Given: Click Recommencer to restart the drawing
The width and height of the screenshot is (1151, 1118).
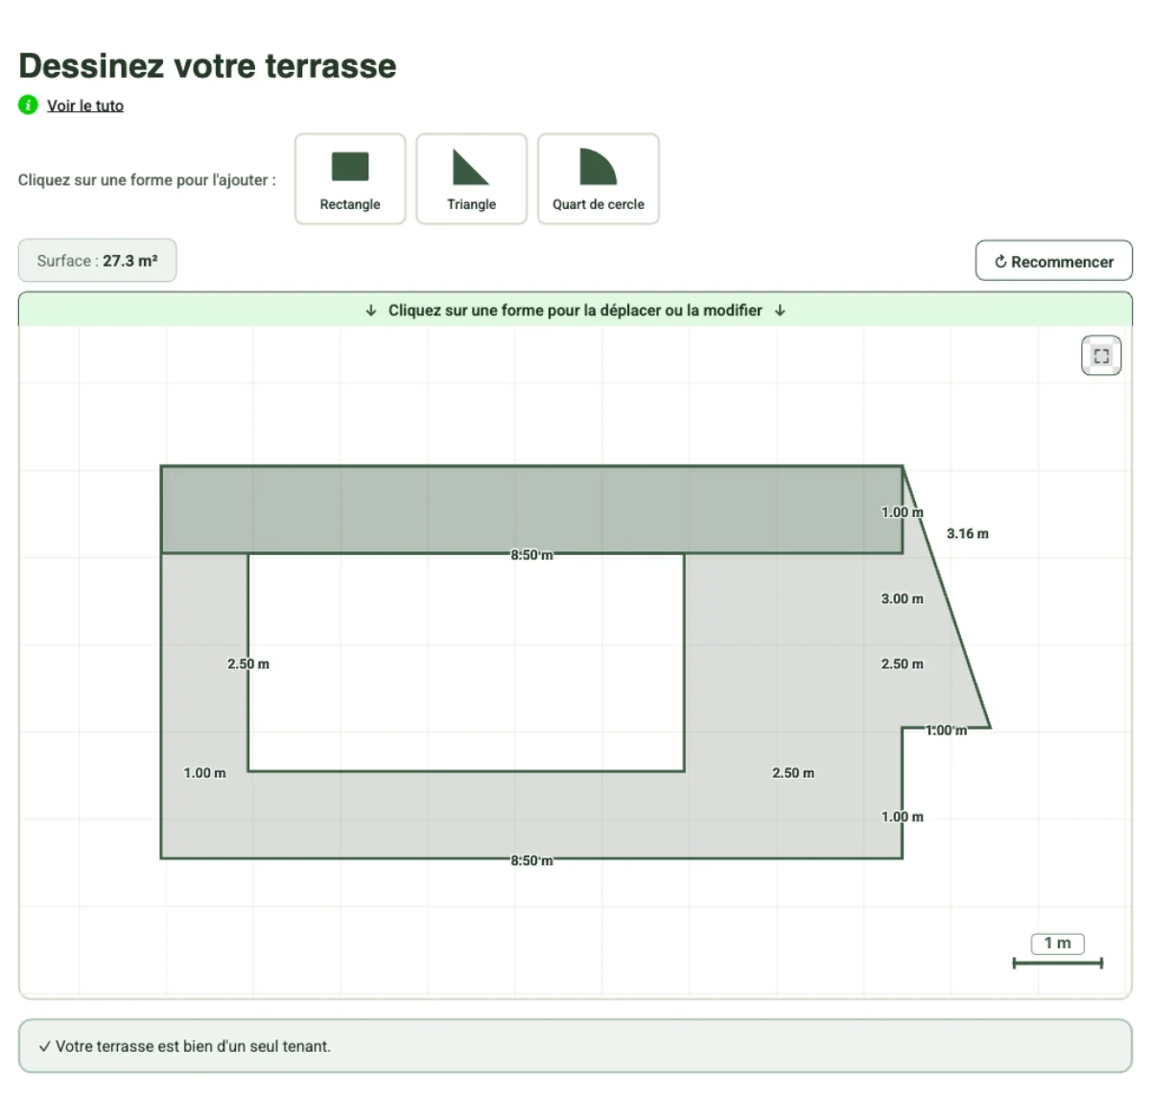Looking at the screenshot, I should pyautogui.click(x=1053, y=260).
